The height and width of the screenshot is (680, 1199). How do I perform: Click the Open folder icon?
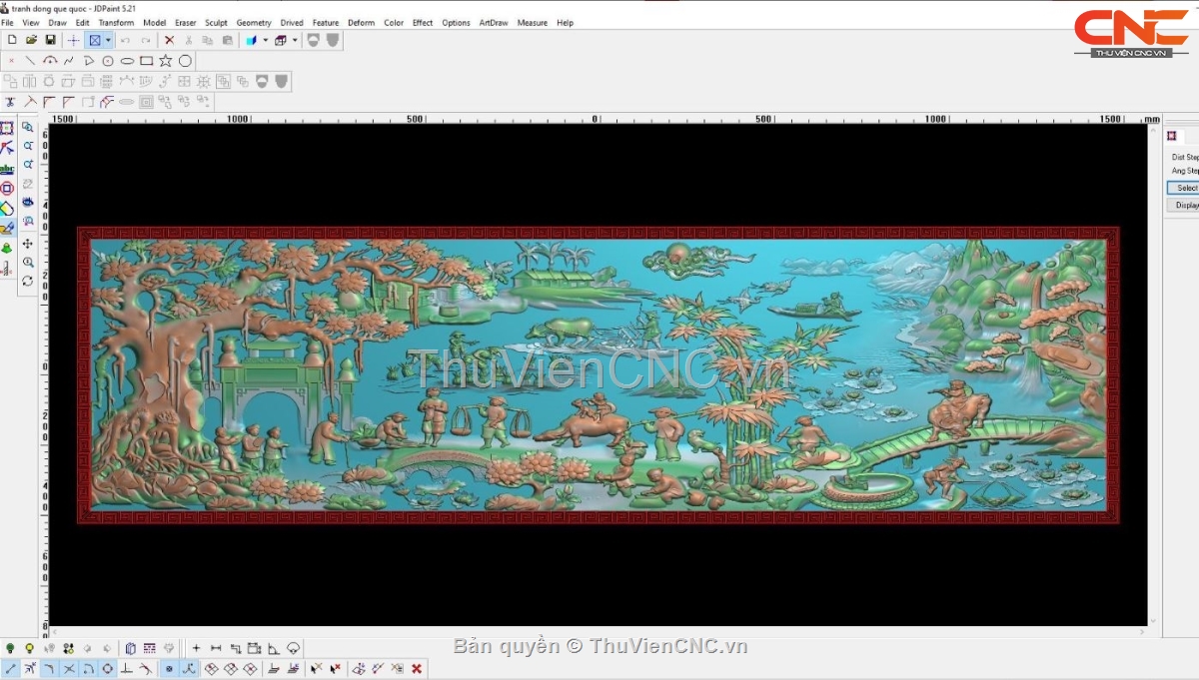(x=31, y=40)
